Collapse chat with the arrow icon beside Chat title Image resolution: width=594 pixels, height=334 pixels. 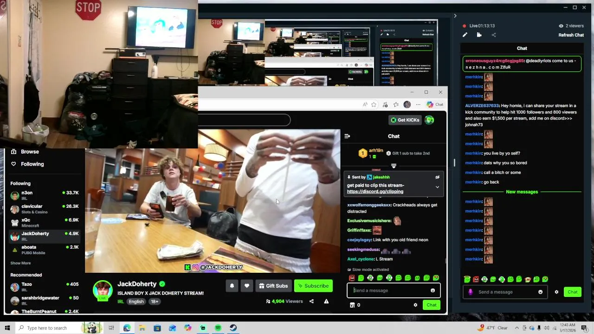pos(347,136)
